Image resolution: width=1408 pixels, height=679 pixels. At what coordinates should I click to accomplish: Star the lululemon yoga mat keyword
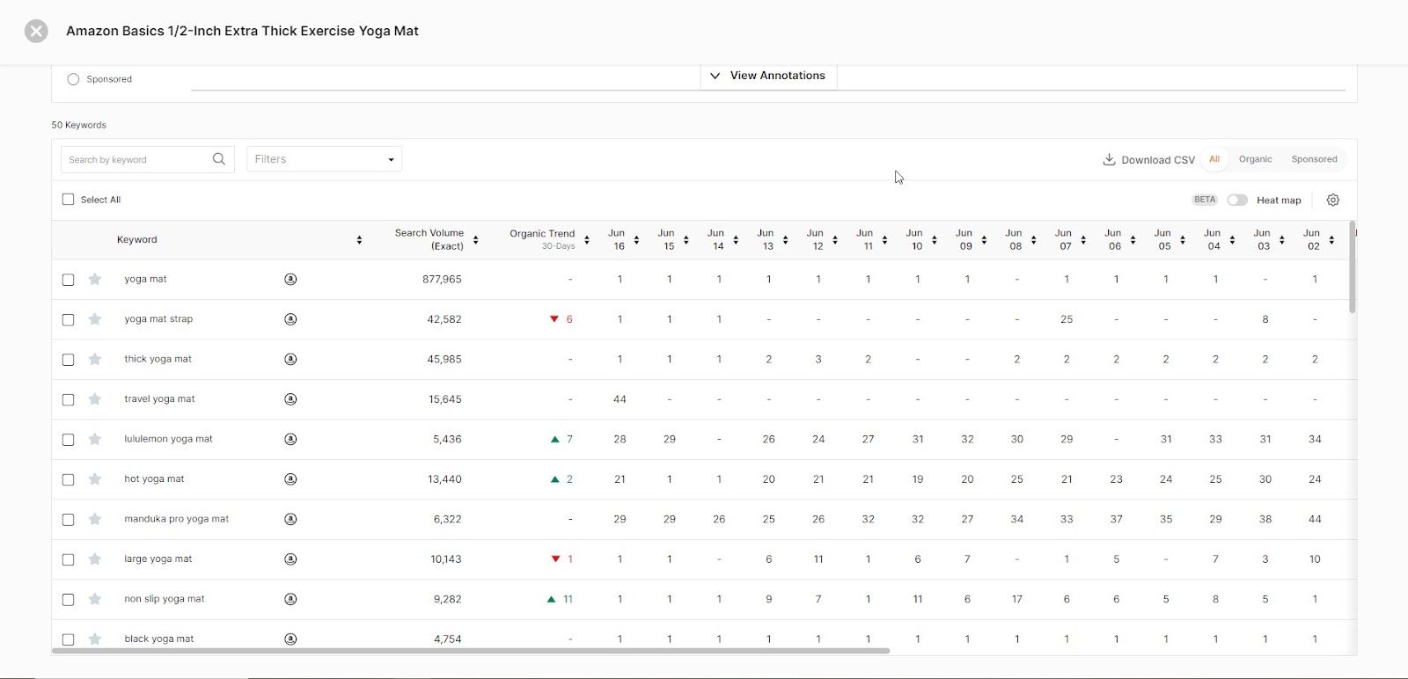95,439
